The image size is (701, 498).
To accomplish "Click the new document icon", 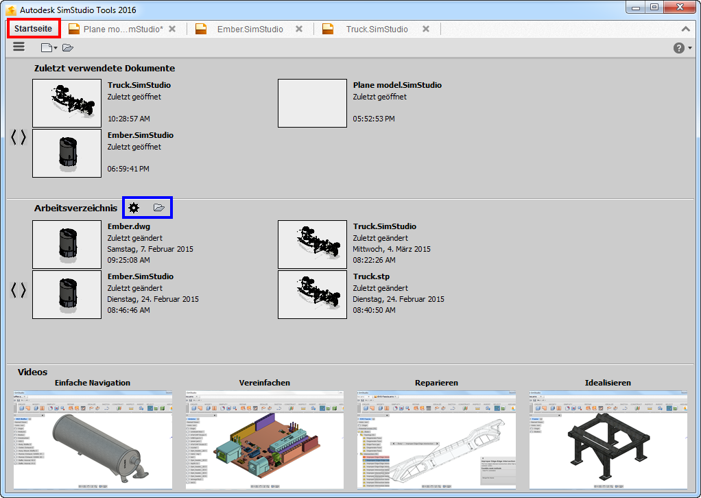I will [x=46, y=47].
